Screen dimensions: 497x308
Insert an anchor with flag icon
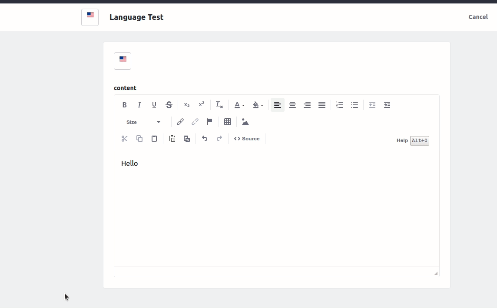tap(209, 122)
